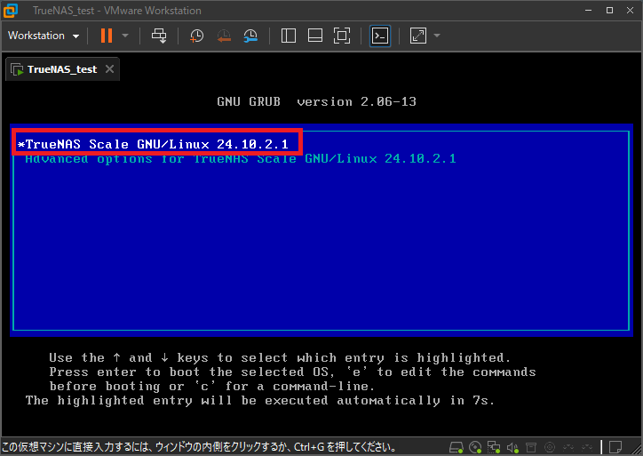Revert to the previous snapshot
The height and width of the screenshot is (456, 643).
pos(224,36)
